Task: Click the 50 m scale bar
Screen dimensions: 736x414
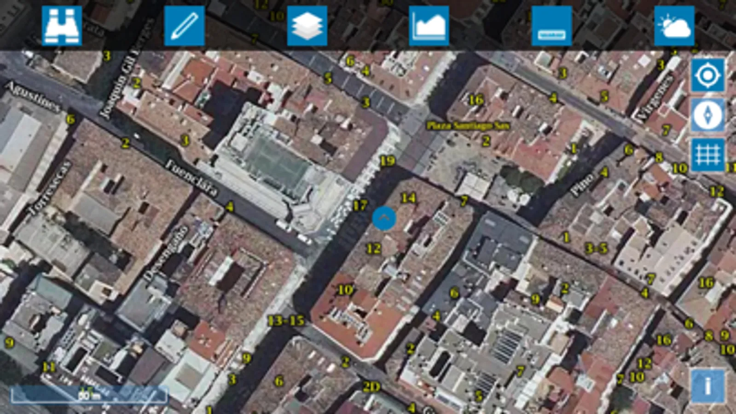Action: point(89,395)
